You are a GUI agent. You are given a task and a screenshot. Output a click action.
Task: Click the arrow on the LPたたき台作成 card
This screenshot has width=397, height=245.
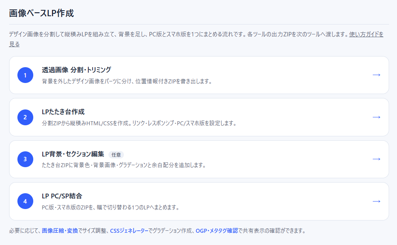tap(376, 117)
